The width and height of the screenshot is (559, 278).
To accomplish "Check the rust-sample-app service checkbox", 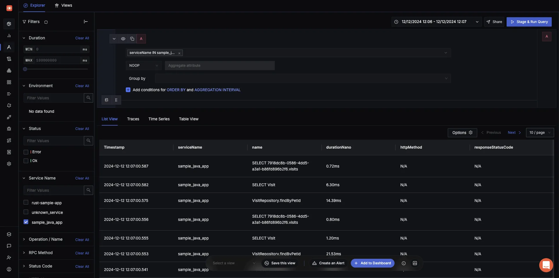I will [26, 203].
